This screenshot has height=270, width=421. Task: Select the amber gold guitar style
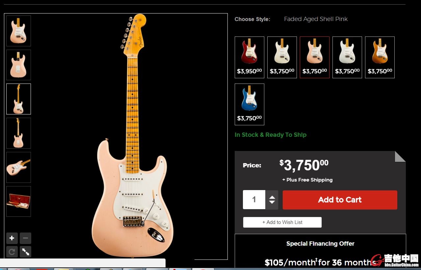coord(380,57)
